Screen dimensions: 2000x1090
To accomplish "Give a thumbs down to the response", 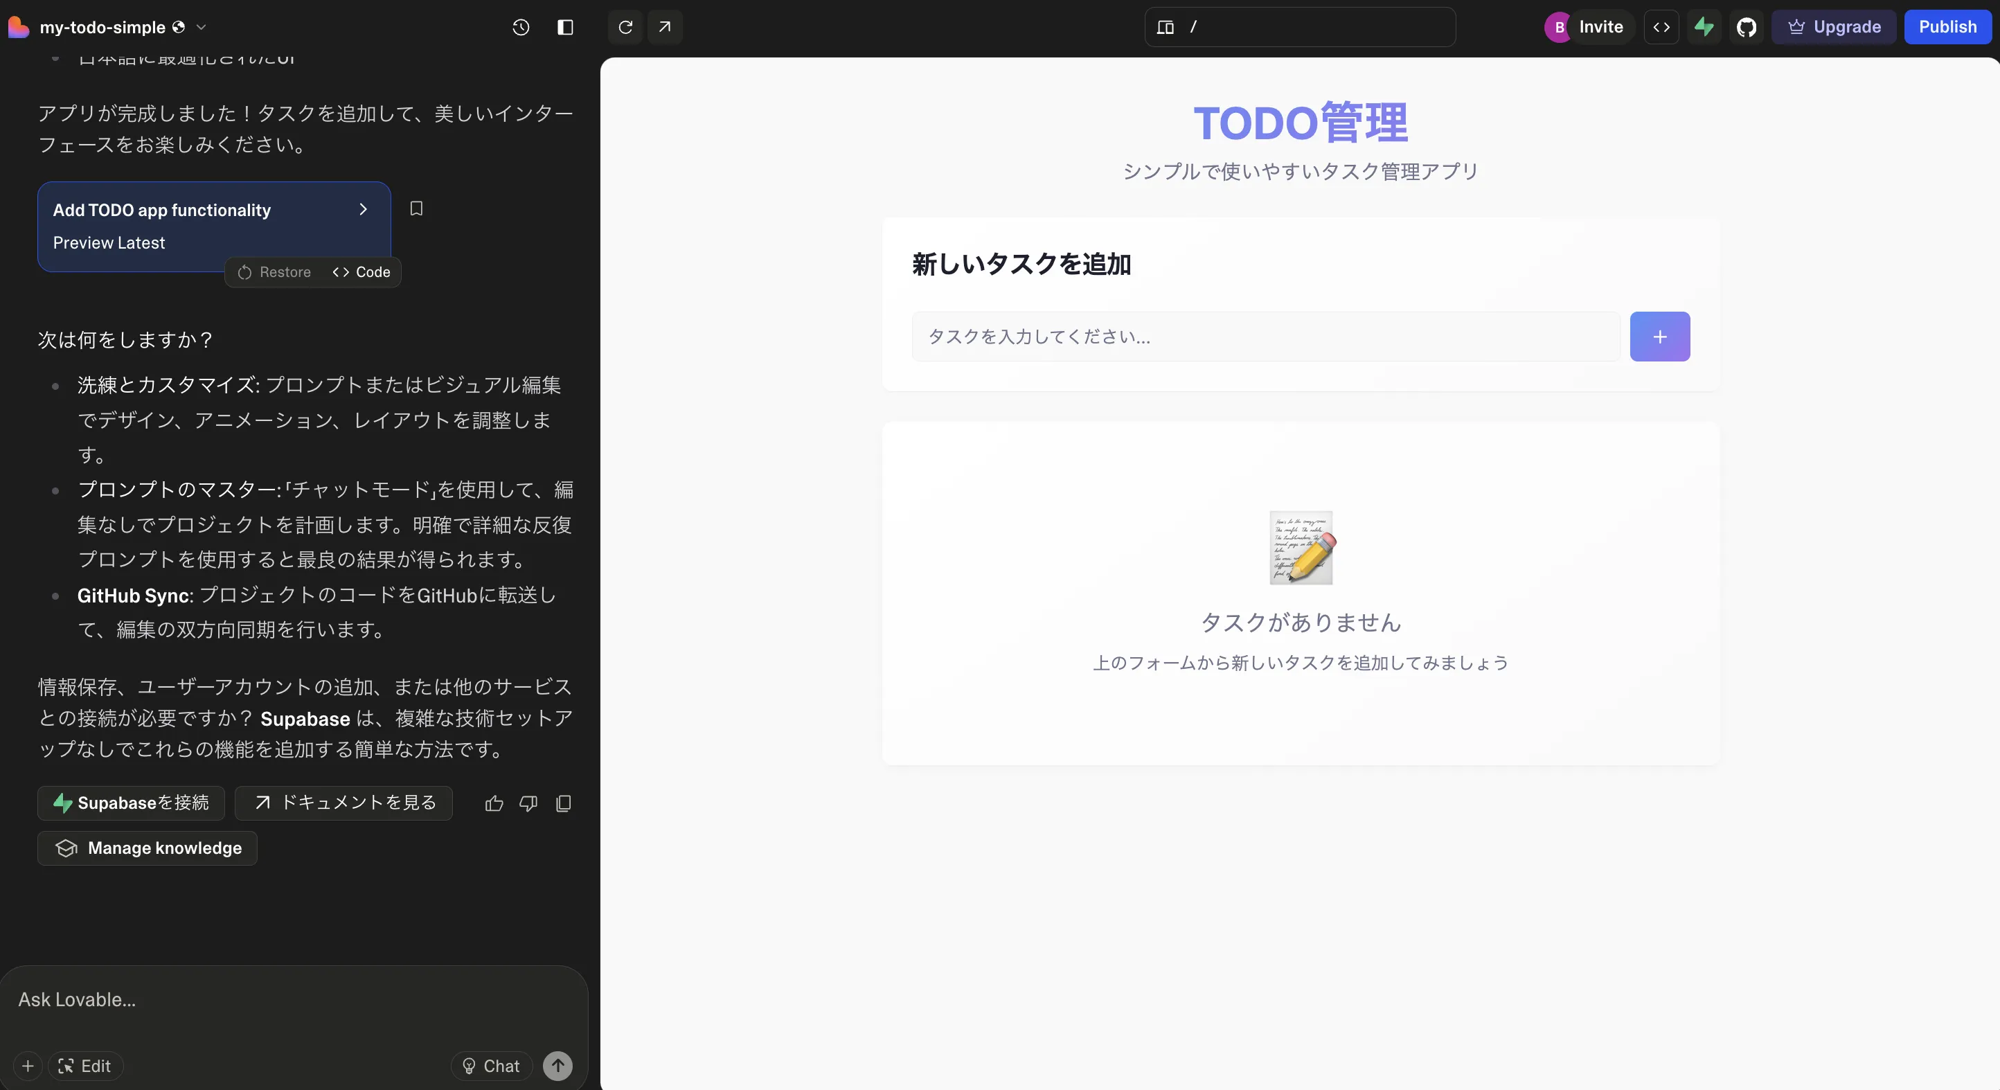I will click(528, 804).
